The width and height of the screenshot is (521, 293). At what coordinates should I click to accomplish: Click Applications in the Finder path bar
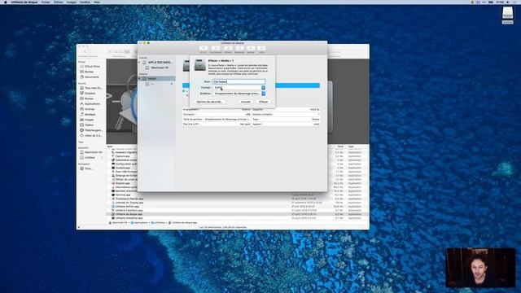139,222
